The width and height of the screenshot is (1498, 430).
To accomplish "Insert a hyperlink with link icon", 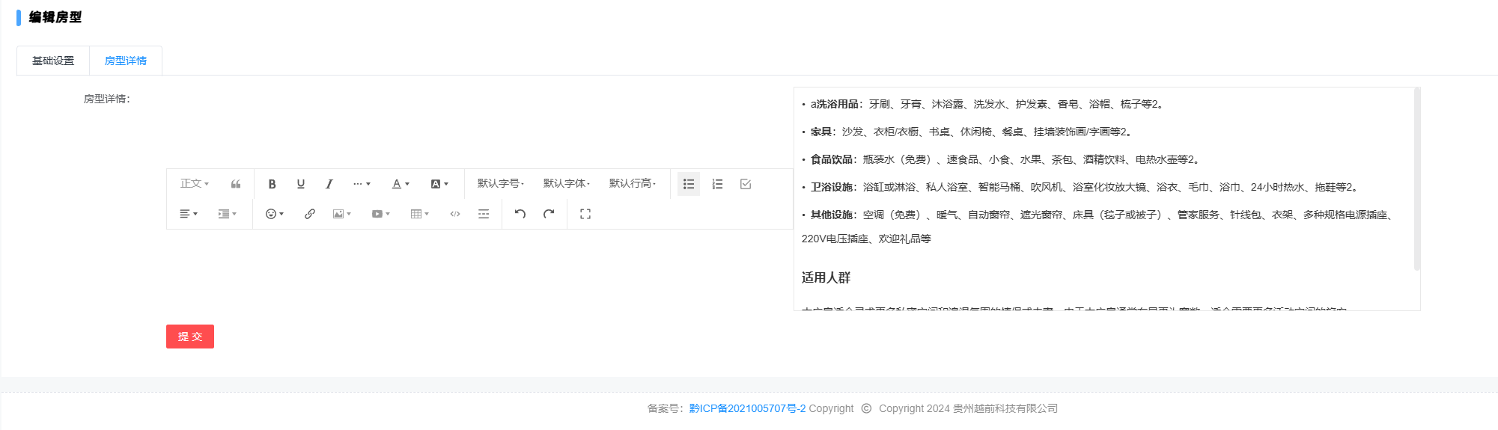I will point(310,214).
